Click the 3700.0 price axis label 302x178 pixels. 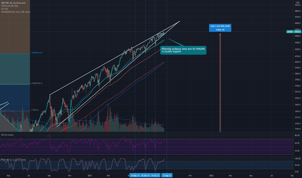click(297, 86)
